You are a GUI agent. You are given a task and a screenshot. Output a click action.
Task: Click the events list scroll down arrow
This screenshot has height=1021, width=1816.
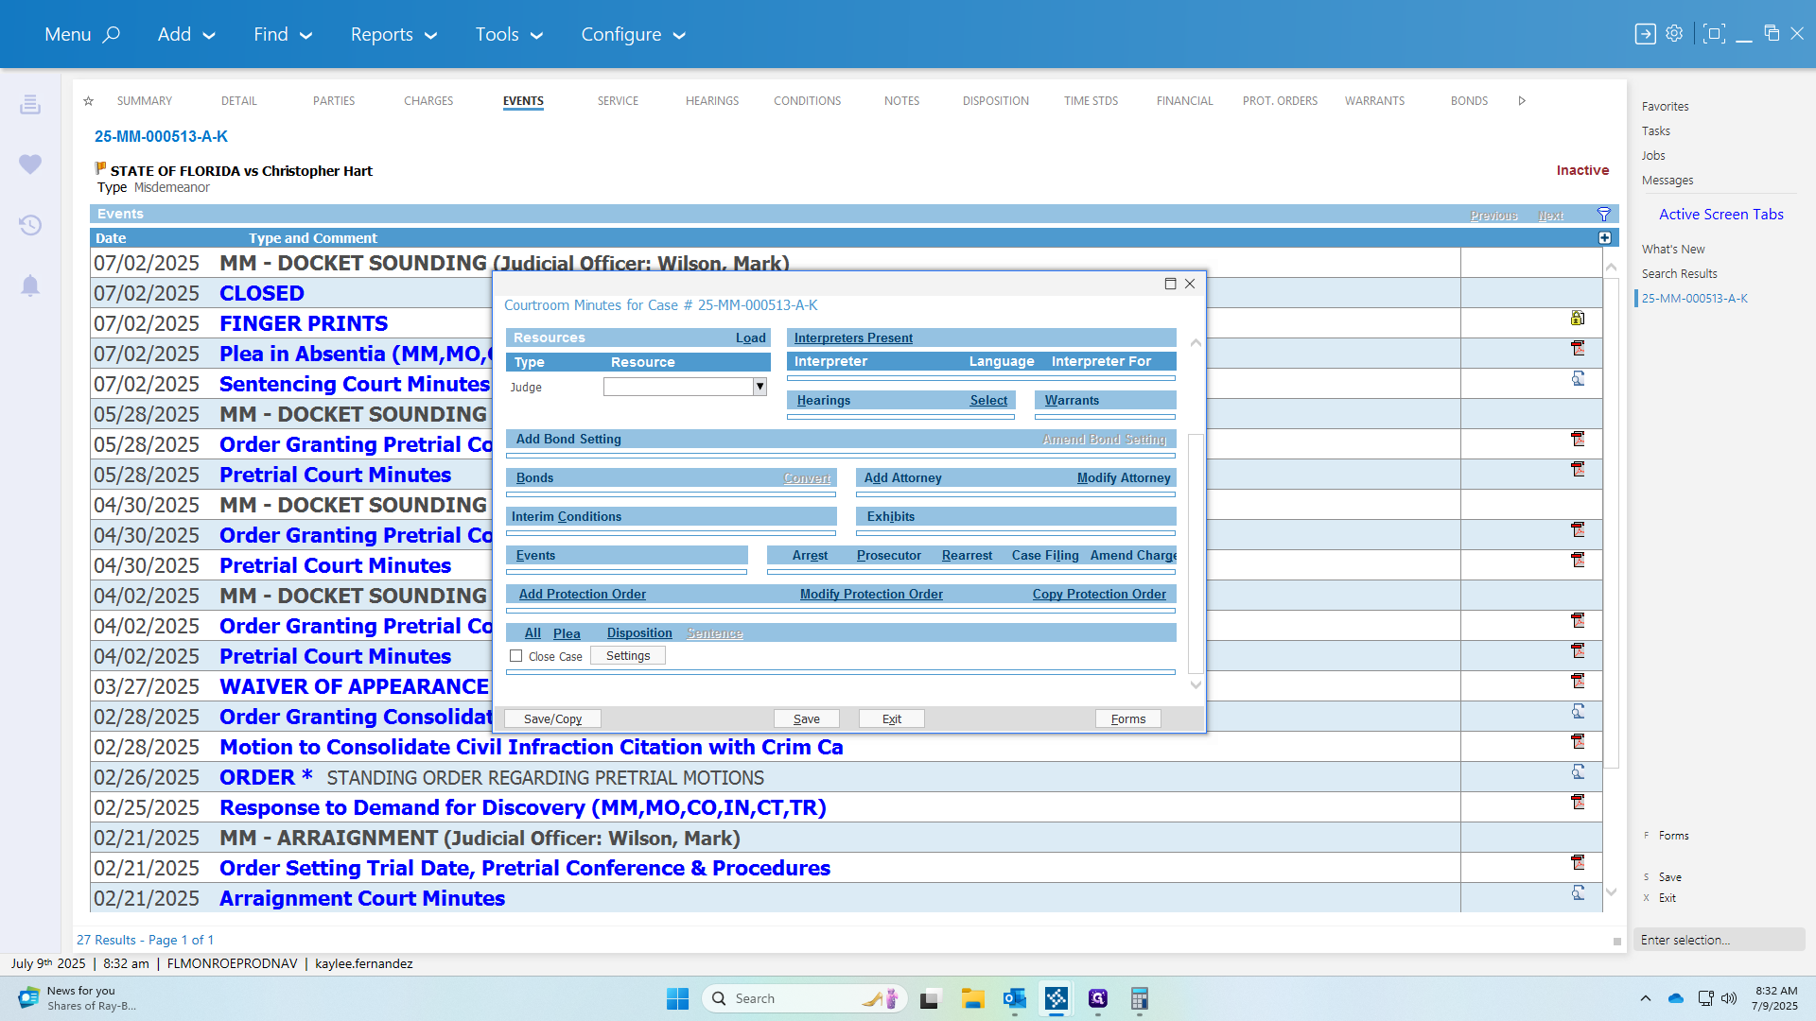point(1611,892)
